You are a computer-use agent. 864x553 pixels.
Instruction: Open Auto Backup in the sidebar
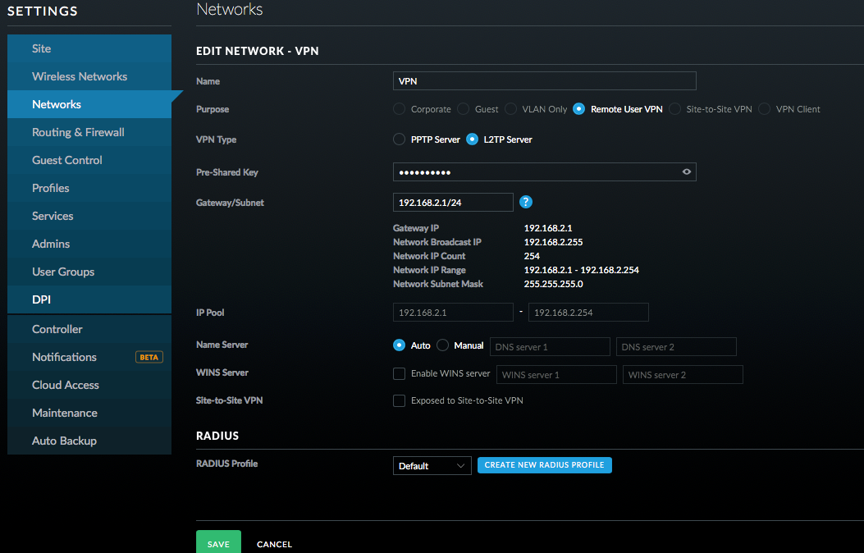pyautogui.click(x=64, y=441)
